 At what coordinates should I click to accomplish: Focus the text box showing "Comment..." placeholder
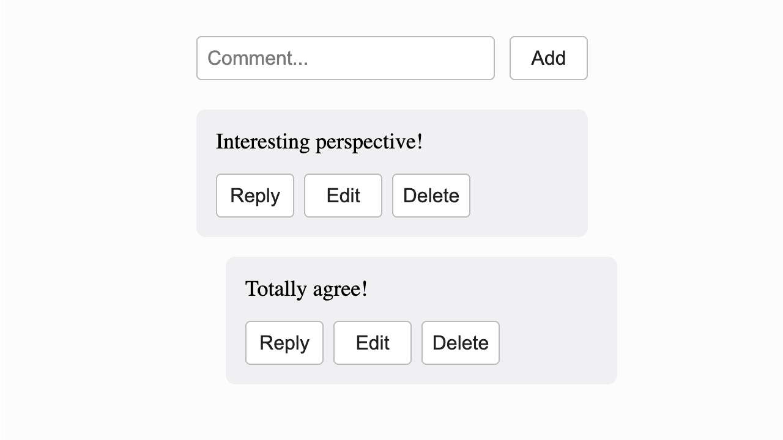click(344, 59)
